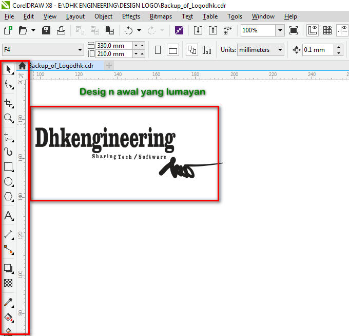Create a new document
The height and width of the screenshot is (336, 349).
tap(8, 30)
